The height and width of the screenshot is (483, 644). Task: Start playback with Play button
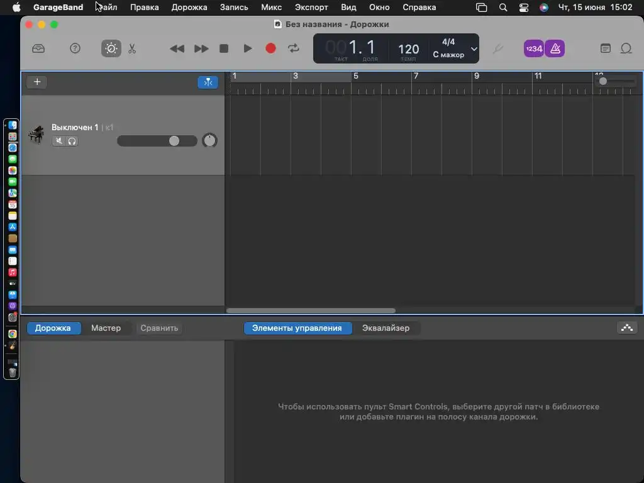coord(248,48)
